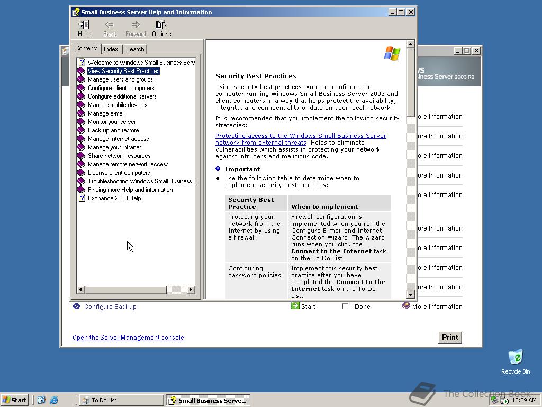Image resolution: width=542 pixels, height=407 pixels.
Task: Select 'Manage users and groups' text
Action: [120, 79]
